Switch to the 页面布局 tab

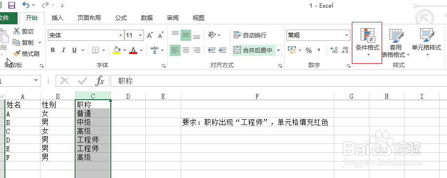coord(89,18)
